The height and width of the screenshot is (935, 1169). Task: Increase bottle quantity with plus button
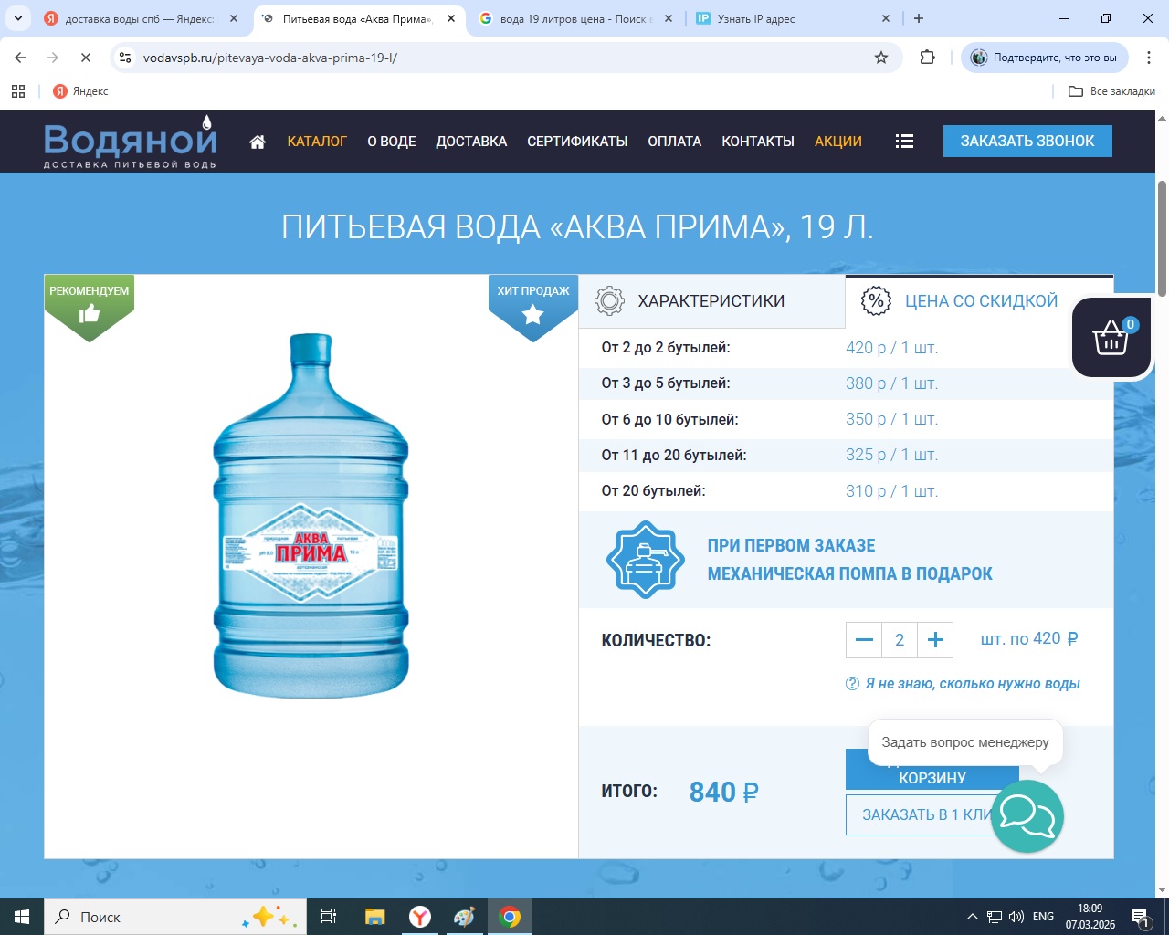click(x=935, y=640)
